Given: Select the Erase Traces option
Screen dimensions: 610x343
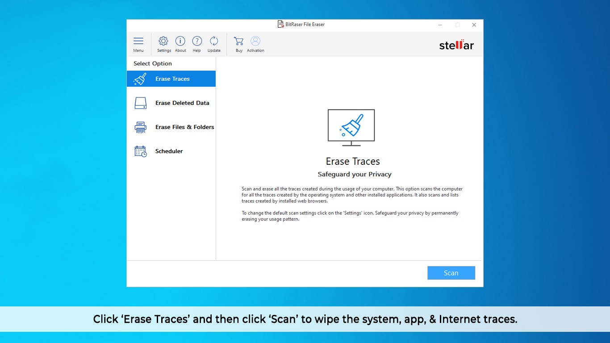Looking at the screenshot, I should click(x=171, y=79).
